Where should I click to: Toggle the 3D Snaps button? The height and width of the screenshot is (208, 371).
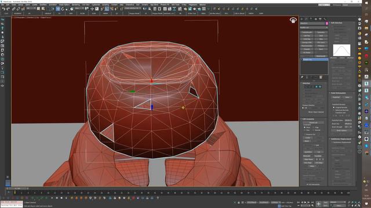(x=102, y=9)
